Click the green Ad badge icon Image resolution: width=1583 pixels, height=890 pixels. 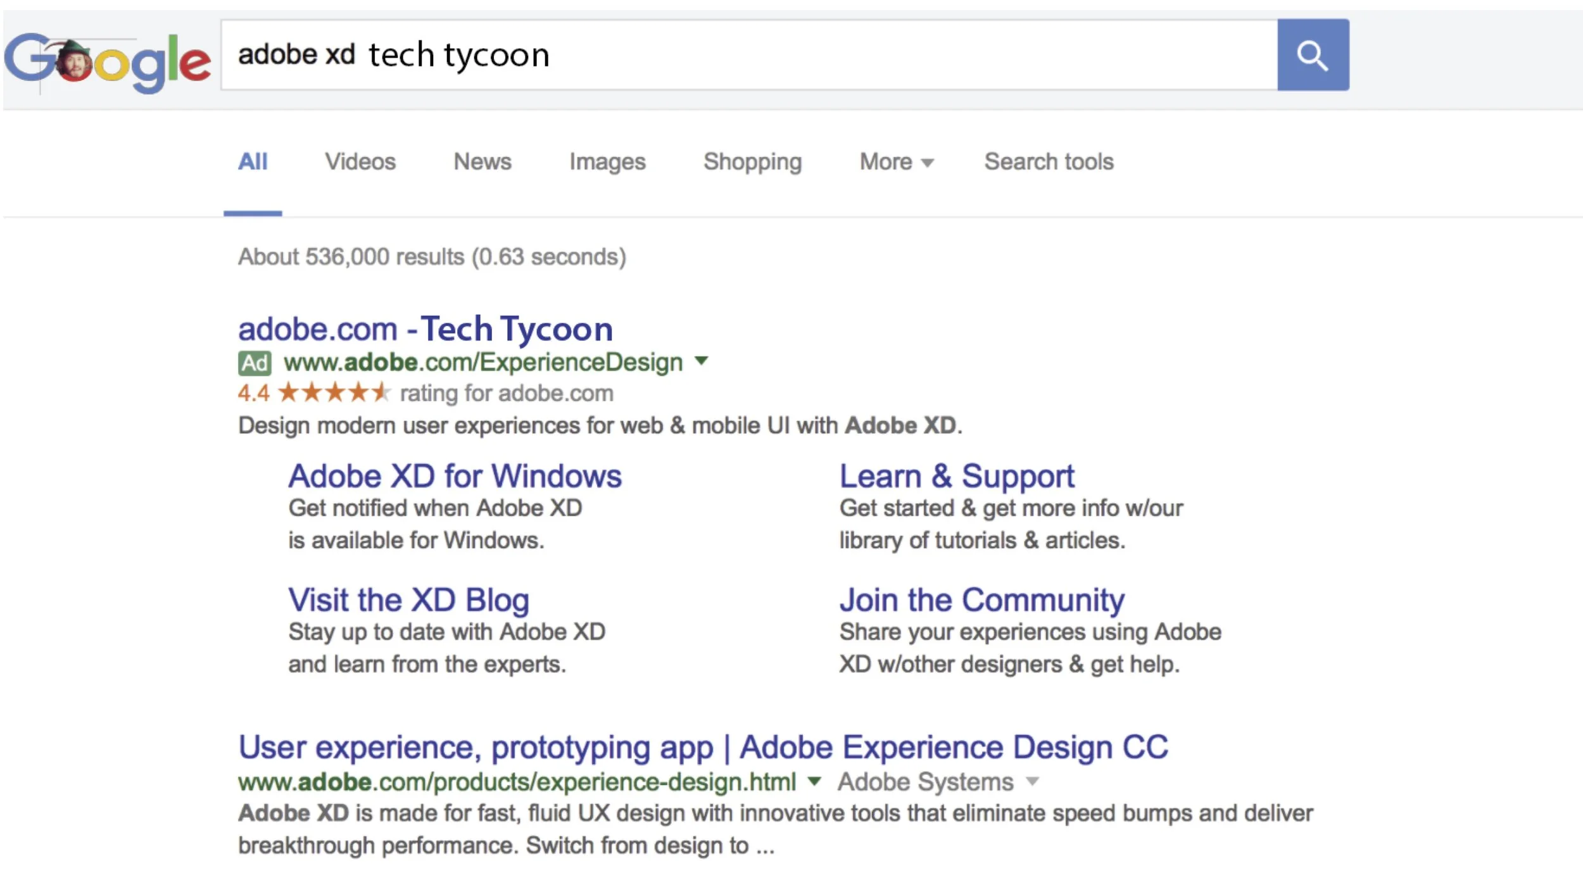pos(255,363)
